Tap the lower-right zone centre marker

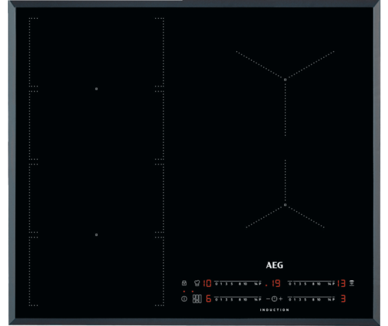coord(285,205)
